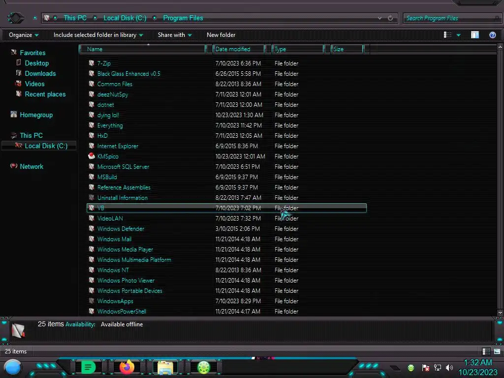Viewport: 504px width, 378px height.
Task: Click the network tray icon
Action: click(x=438, y=367)
